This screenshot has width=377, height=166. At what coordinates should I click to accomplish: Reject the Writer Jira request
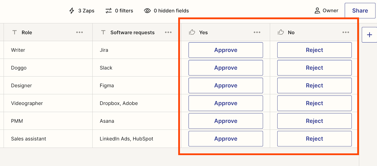point(315,50)
